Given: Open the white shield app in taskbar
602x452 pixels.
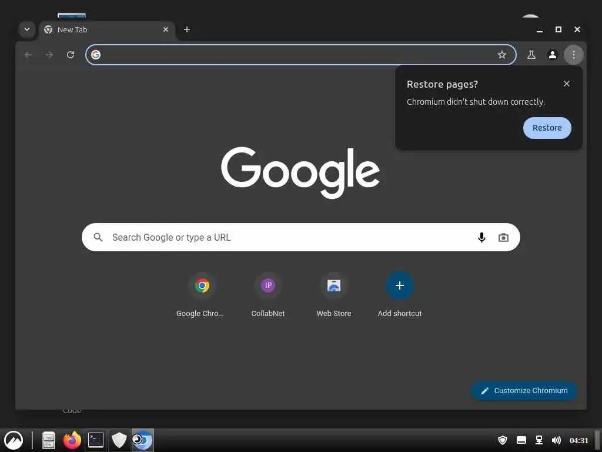Looking at the screenshot, I should click(119, 440).
